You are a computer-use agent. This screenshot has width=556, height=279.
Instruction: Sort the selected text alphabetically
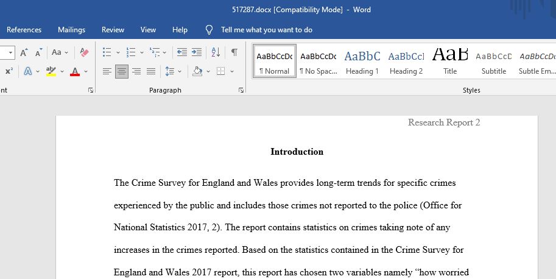(216, 52)
